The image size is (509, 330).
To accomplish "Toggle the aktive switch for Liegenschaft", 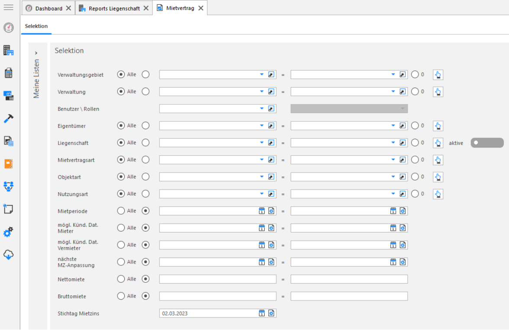I will [487, 143].
